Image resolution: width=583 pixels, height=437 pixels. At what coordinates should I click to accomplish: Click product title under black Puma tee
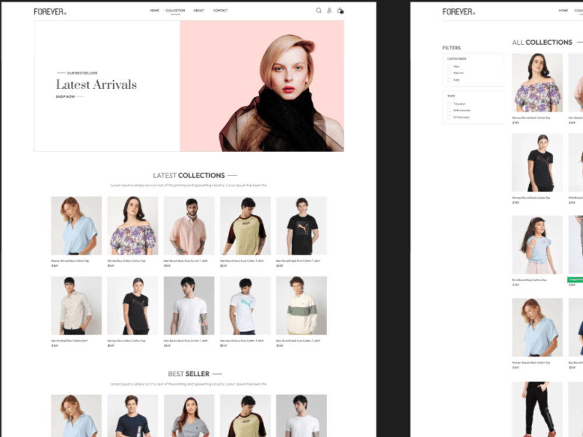(x=298, y=261)
